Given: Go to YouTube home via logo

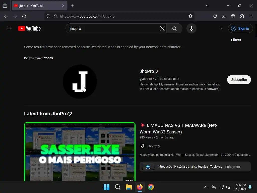Looking at the screenshot, I should (29, 28).
